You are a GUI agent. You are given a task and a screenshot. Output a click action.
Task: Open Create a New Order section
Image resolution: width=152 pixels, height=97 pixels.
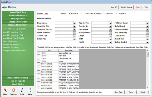point(18,22)
